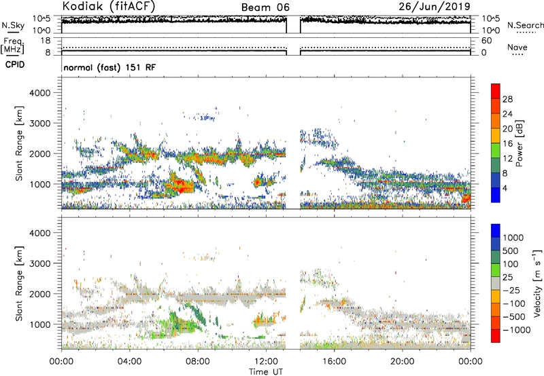Click the light green 12–16 dB power swatch
The height and width of the screenshot is (376, 544).
[x=496, y=151]
